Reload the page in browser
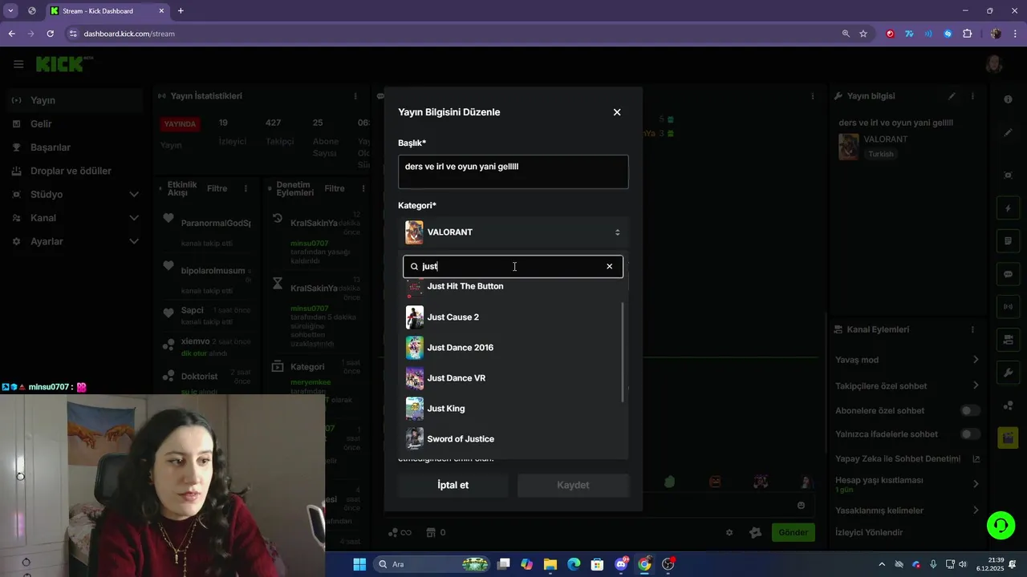 (51, 34)
